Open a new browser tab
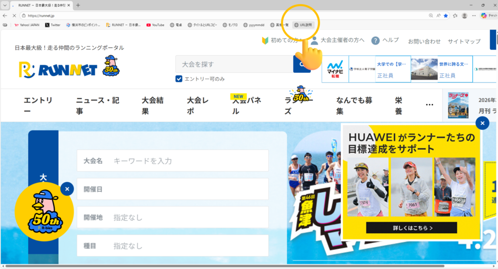This screenshot has height=269, width=498. click(x=78, y=5)
